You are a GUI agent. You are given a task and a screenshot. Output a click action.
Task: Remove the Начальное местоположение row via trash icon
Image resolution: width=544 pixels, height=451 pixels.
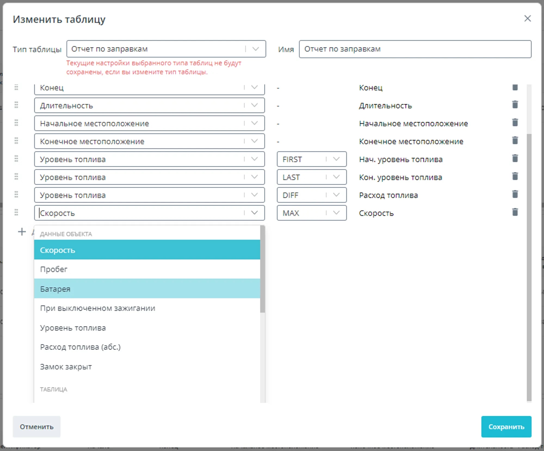pyautogui.click(x=515, y=123)
